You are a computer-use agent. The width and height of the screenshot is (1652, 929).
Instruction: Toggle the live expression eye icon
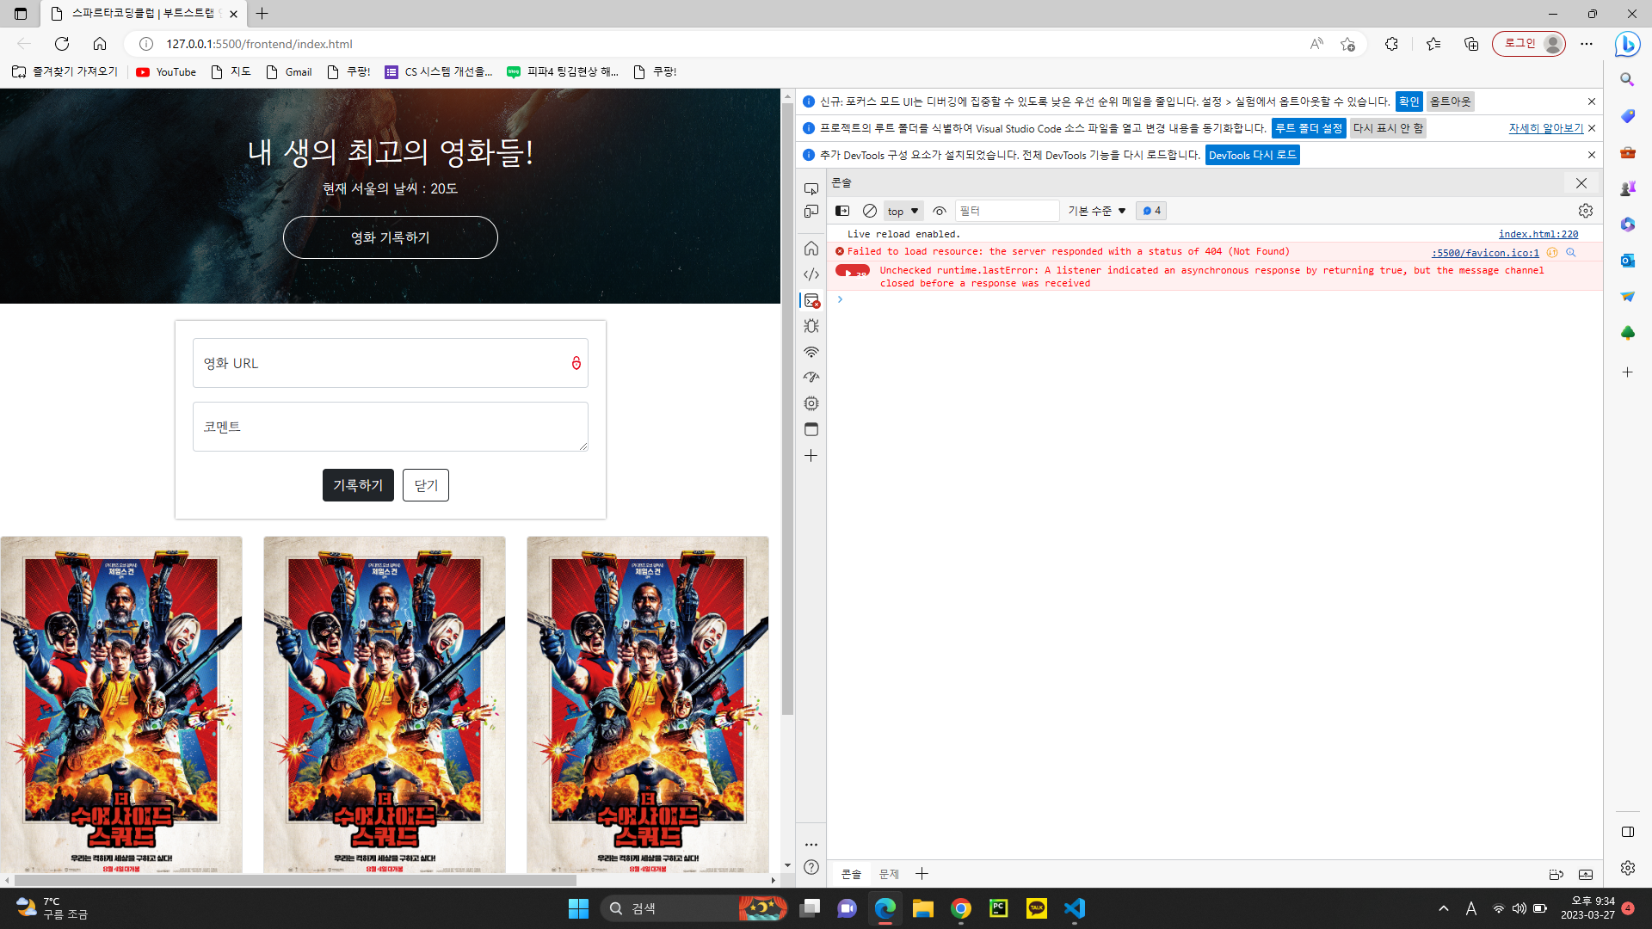click(940, 211)
